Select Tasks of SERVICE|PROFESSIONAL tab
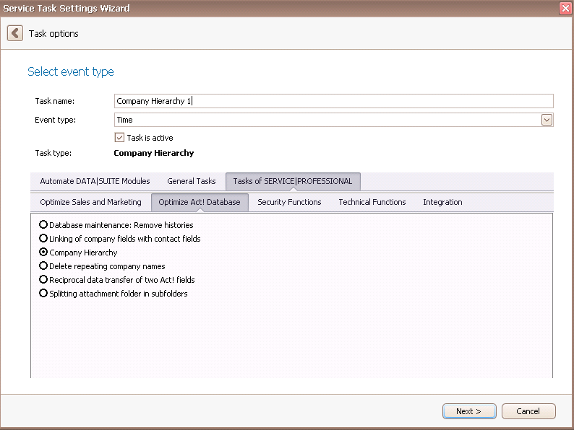The image size is (574, 430). point(293,181)
